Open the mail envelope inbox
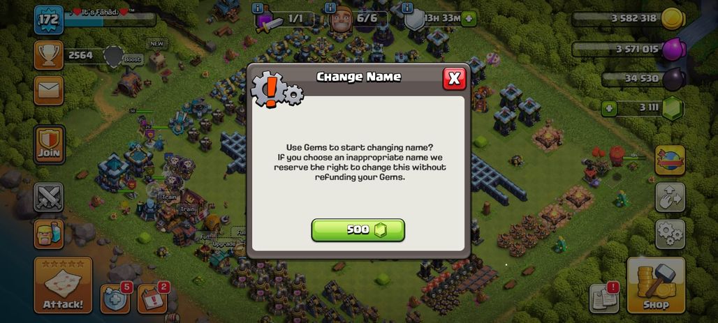Image resolution: width=718 pixels, height=323 pixels. coord(48,91)
